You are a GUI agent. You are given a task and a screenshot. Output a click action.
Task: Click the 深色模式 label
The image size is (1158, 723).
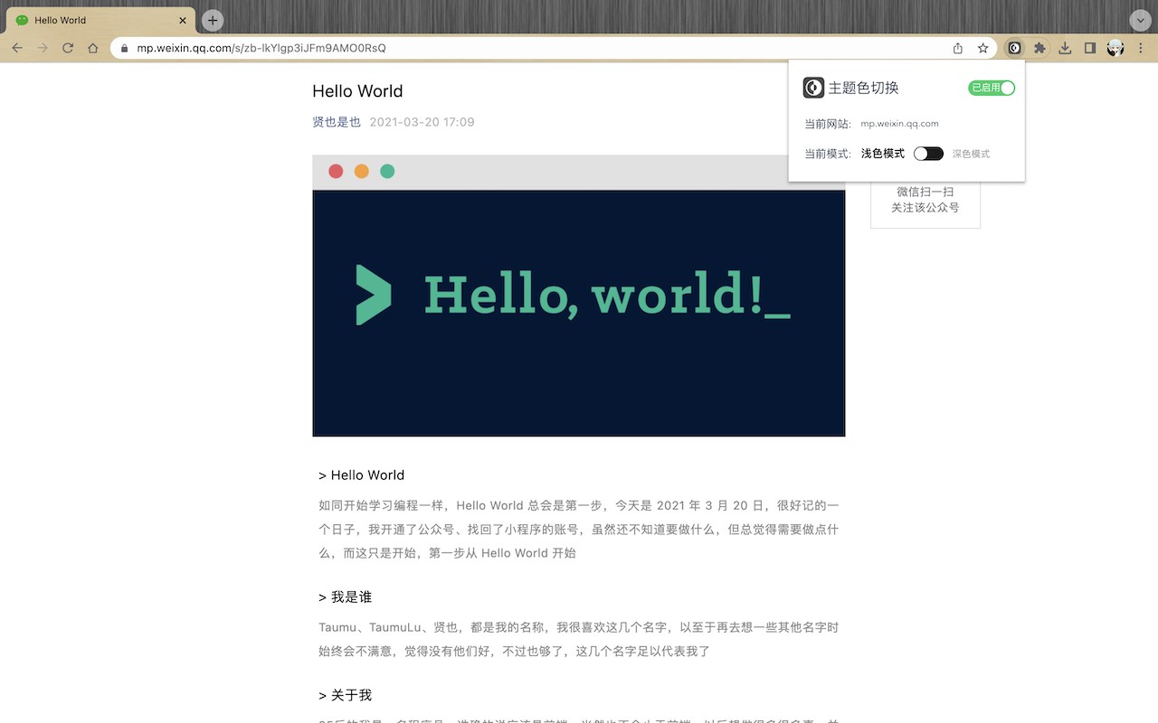point(971,155)
